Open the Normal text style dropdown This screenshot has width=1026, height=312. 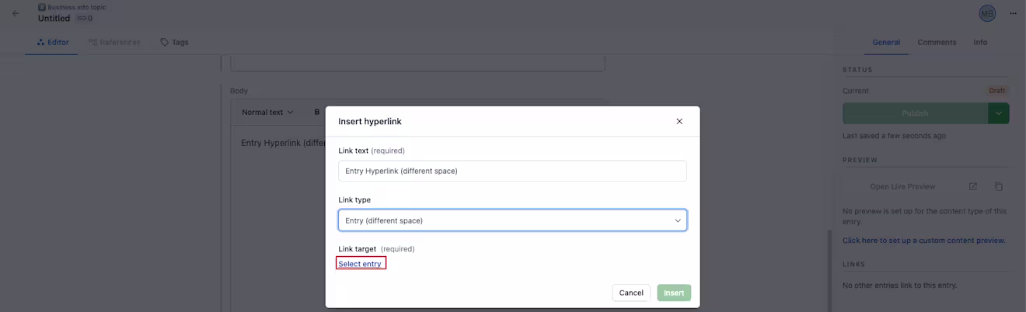[x=267, y=113]
